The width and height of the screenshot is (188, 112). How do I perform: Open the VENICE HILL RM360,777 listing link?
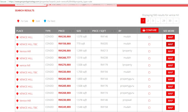click(26, 58)
